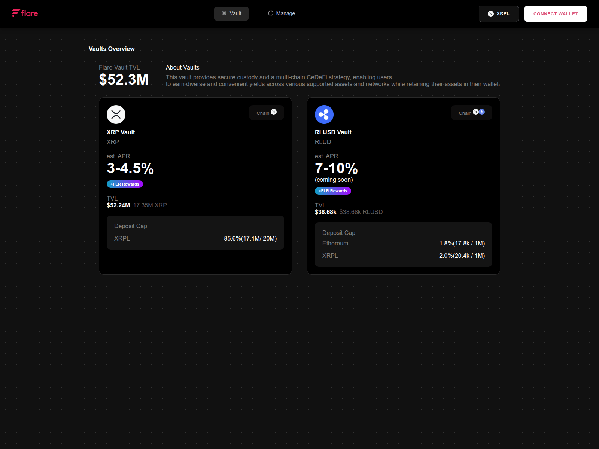
Task: Open the Chain selector on the XRP Vault card
Action: pos(266,112)
